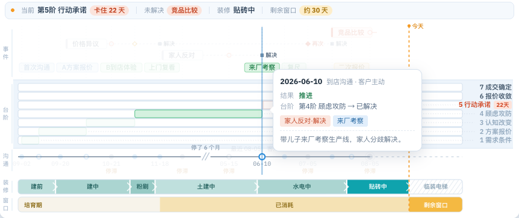Select the 粉刷 renovation segment
Viewport: 519px width, 218px height.
[x=142, y=187]
